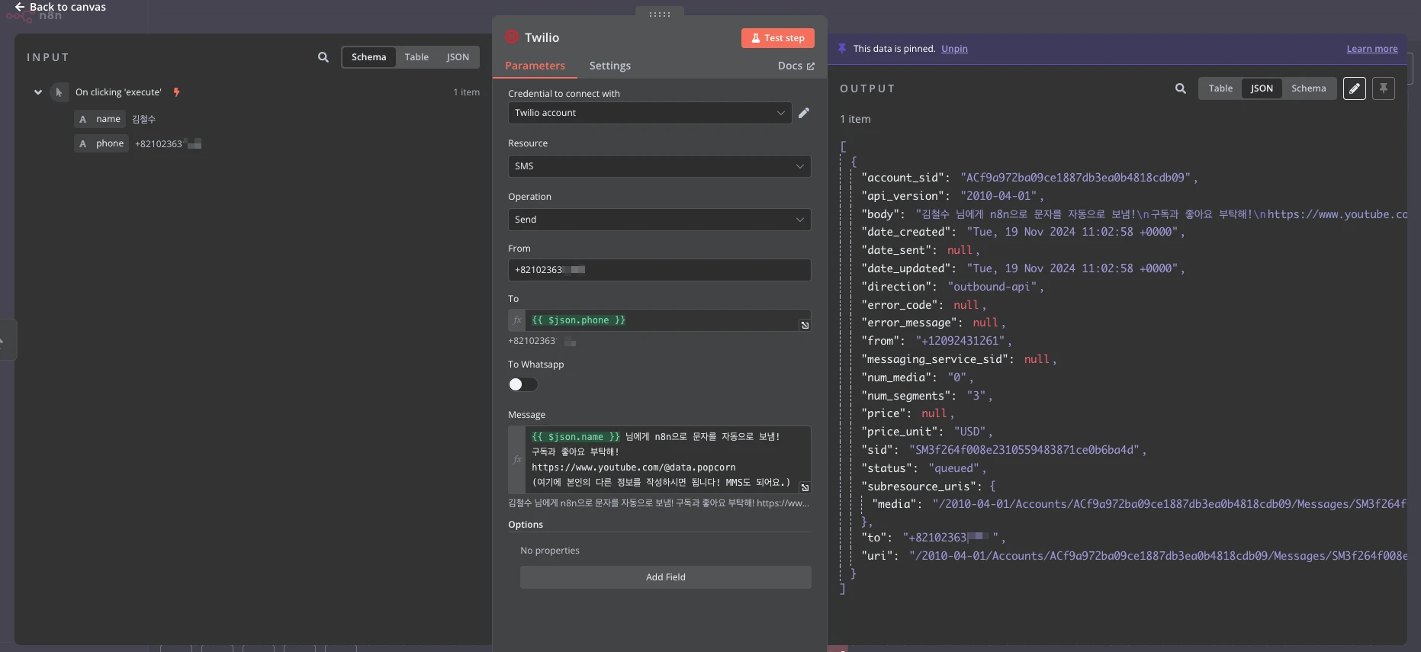Collapse the On clicking 'execute' node
Image resolution: width=1421 pixels, height=652 pixels.
pyautogui.click(x=37, y=92)
